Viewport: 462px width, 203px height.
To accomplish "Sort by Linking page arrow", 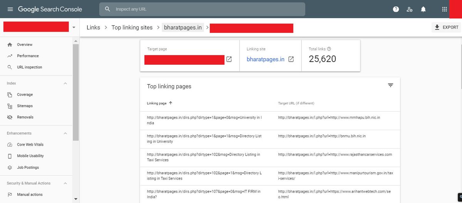I will [x=171, y=103].
